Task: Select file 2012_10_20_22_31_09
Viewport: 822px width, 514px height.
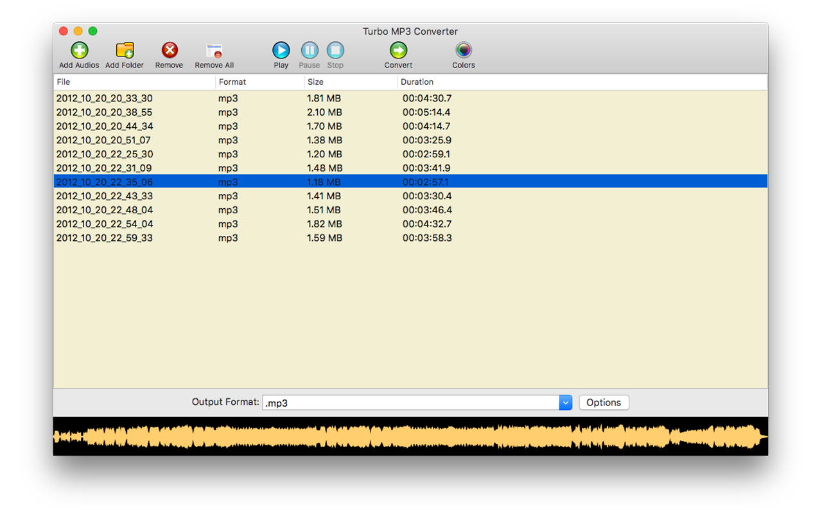Action: (104, 168)
